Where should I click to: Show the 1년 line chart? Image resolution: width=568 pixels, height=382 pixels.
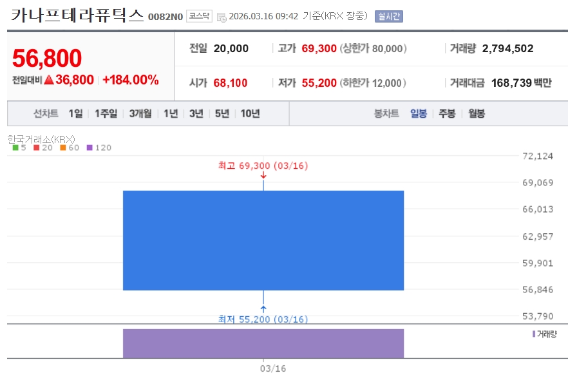tap(171, 113)
